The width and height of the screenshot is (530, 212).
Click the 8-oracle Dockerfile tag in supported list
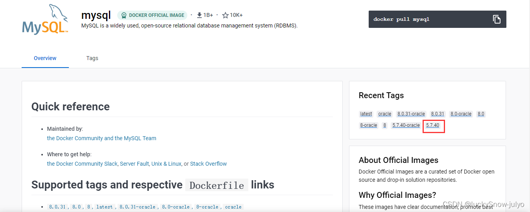(207, 207)
